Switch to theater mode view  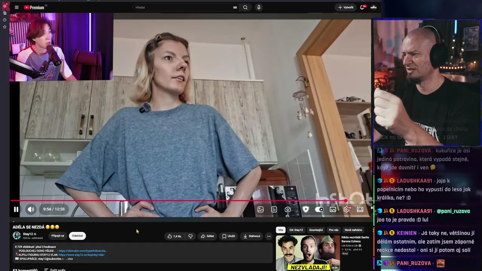pyautogui.click(x=360, y=209)
